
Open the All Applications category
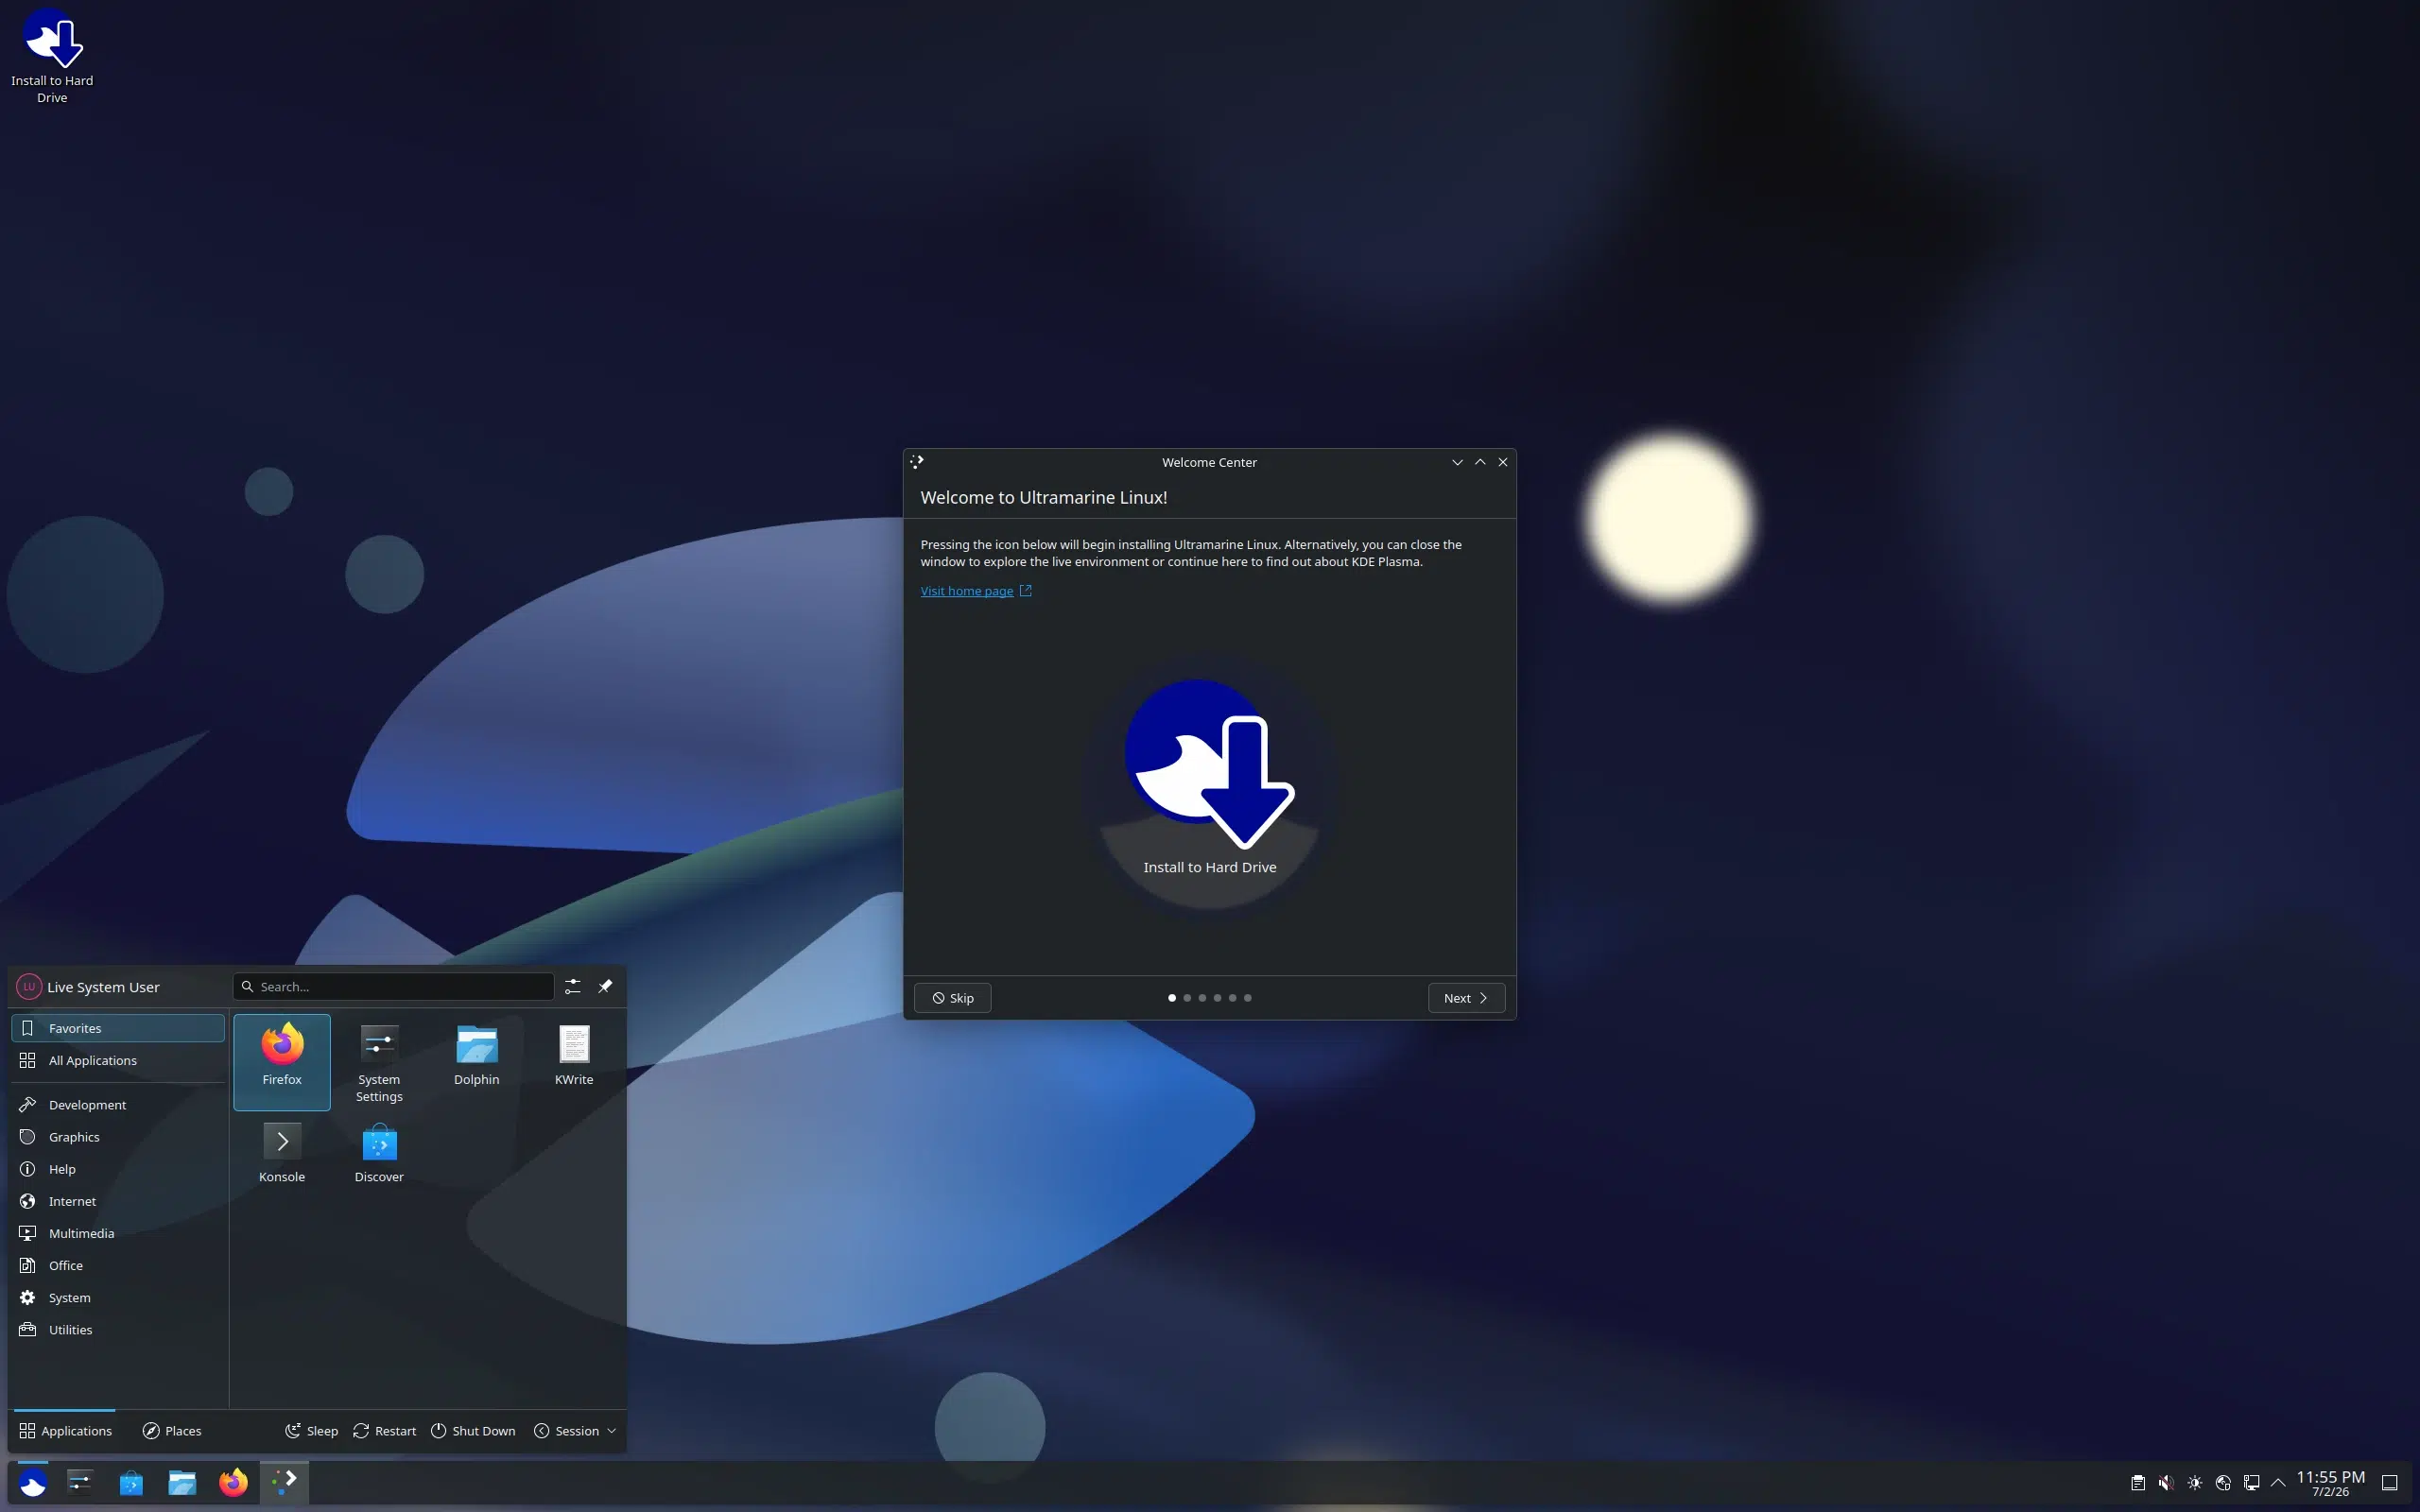point(118,1060)
